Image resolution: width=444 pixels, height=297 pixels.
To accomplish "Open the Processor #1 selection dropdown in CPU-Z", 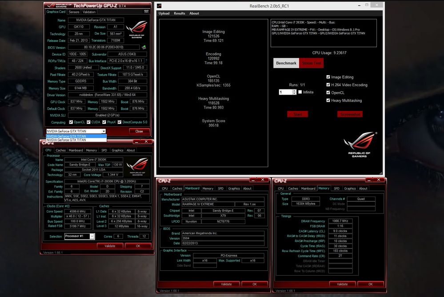I will click(x=92, y=237).
